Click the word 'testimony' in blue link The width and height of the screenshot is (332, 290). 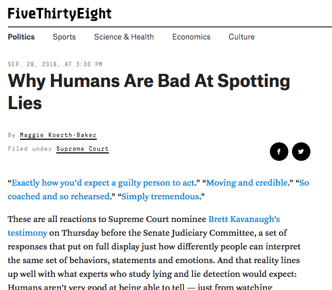tap(27, 233)
